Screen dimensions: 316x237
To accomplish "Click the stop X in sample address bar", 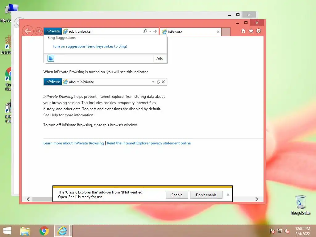I will pyautogui.click(x=163, y=82).
